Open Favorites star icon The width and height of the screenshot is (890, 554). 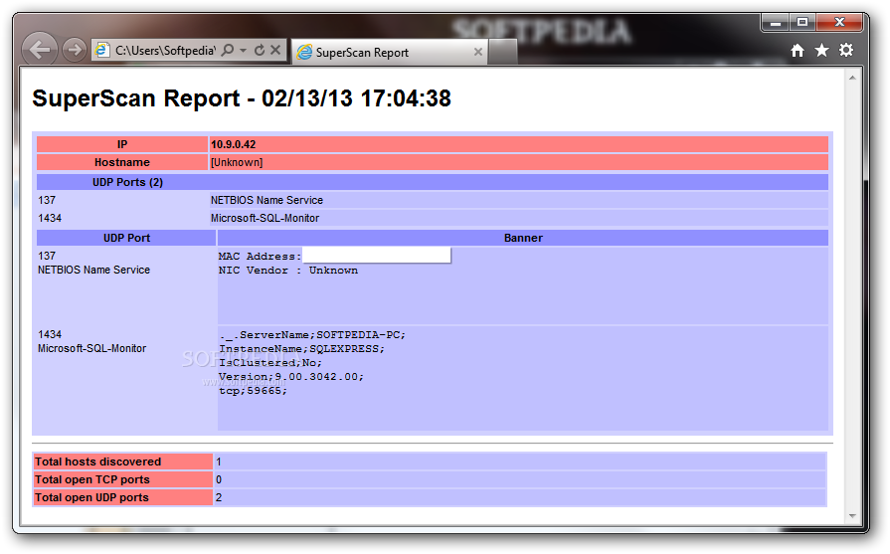[821, 51]
